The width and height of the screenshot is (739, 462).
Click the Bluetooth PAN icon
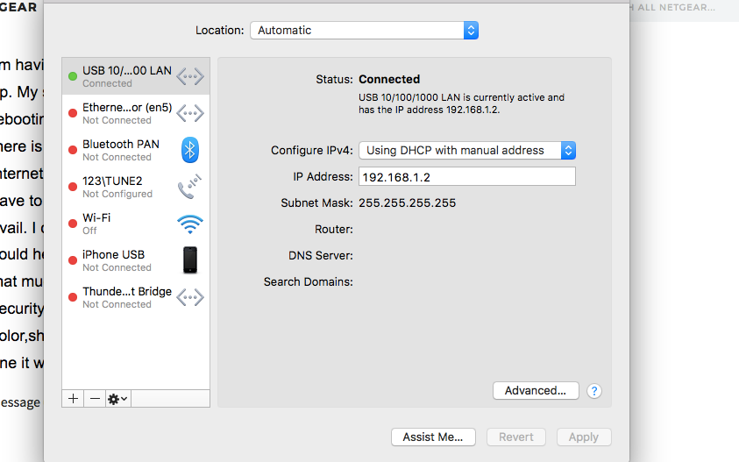pyautogui.click(x=190, y=150)
